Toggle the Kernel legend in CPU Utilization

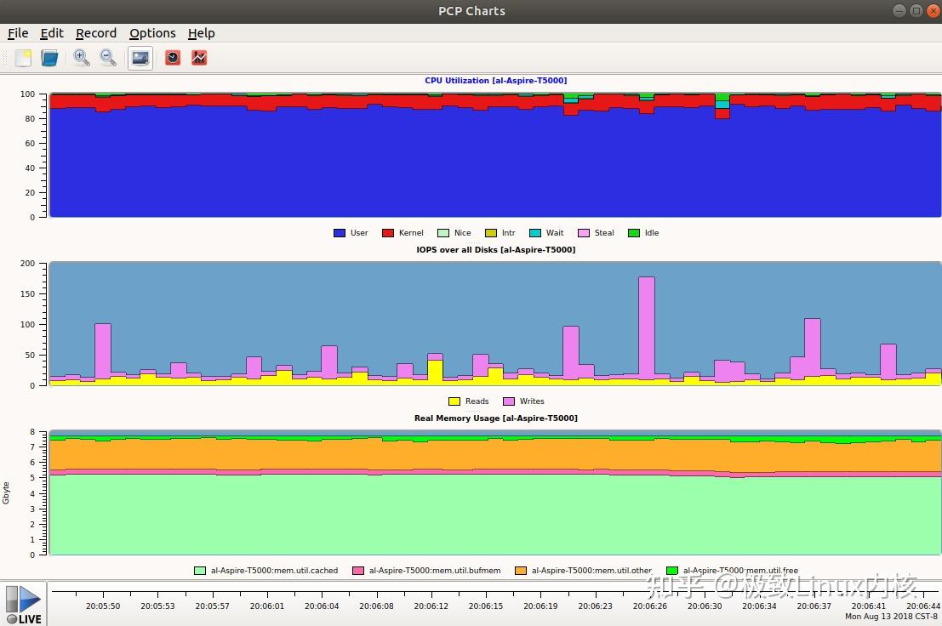click(402, 232)
